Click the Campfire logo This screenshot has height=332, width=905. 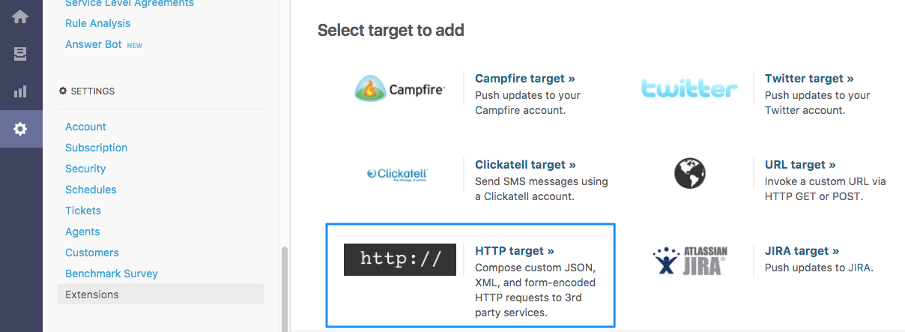(399, 90)
